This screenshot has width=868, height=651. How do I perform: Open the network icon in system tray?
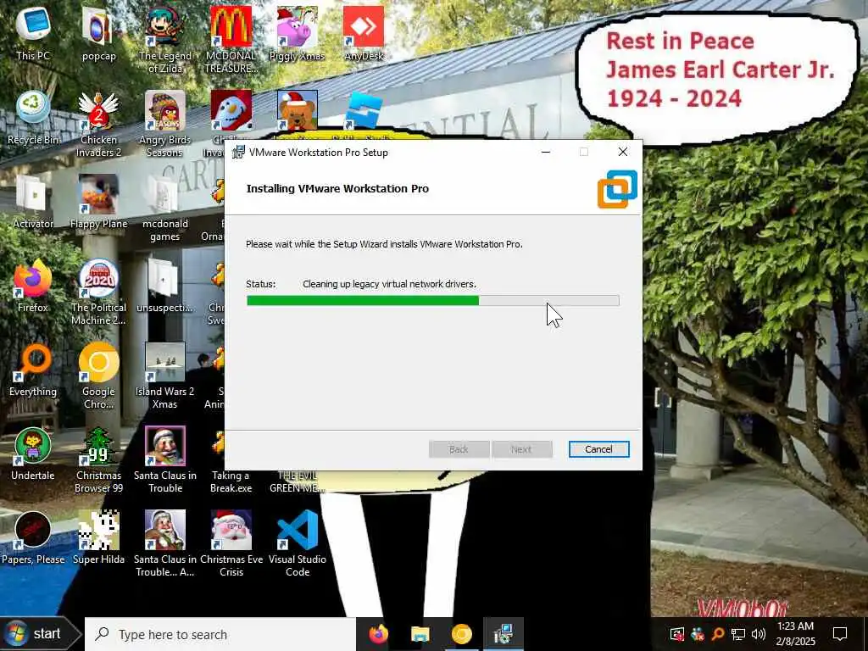tap(738, 634)
